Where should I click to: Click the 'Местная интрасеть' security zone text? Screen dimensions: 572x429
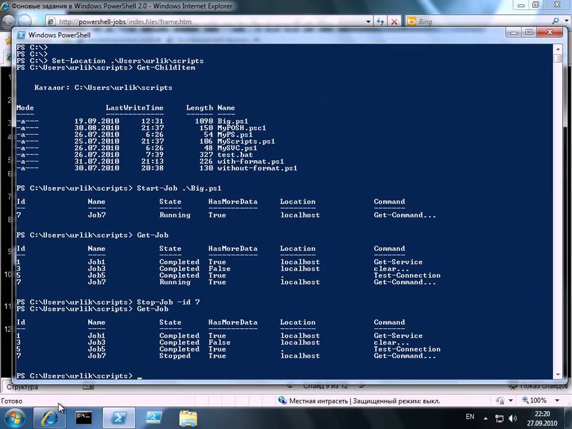point(318,401)
